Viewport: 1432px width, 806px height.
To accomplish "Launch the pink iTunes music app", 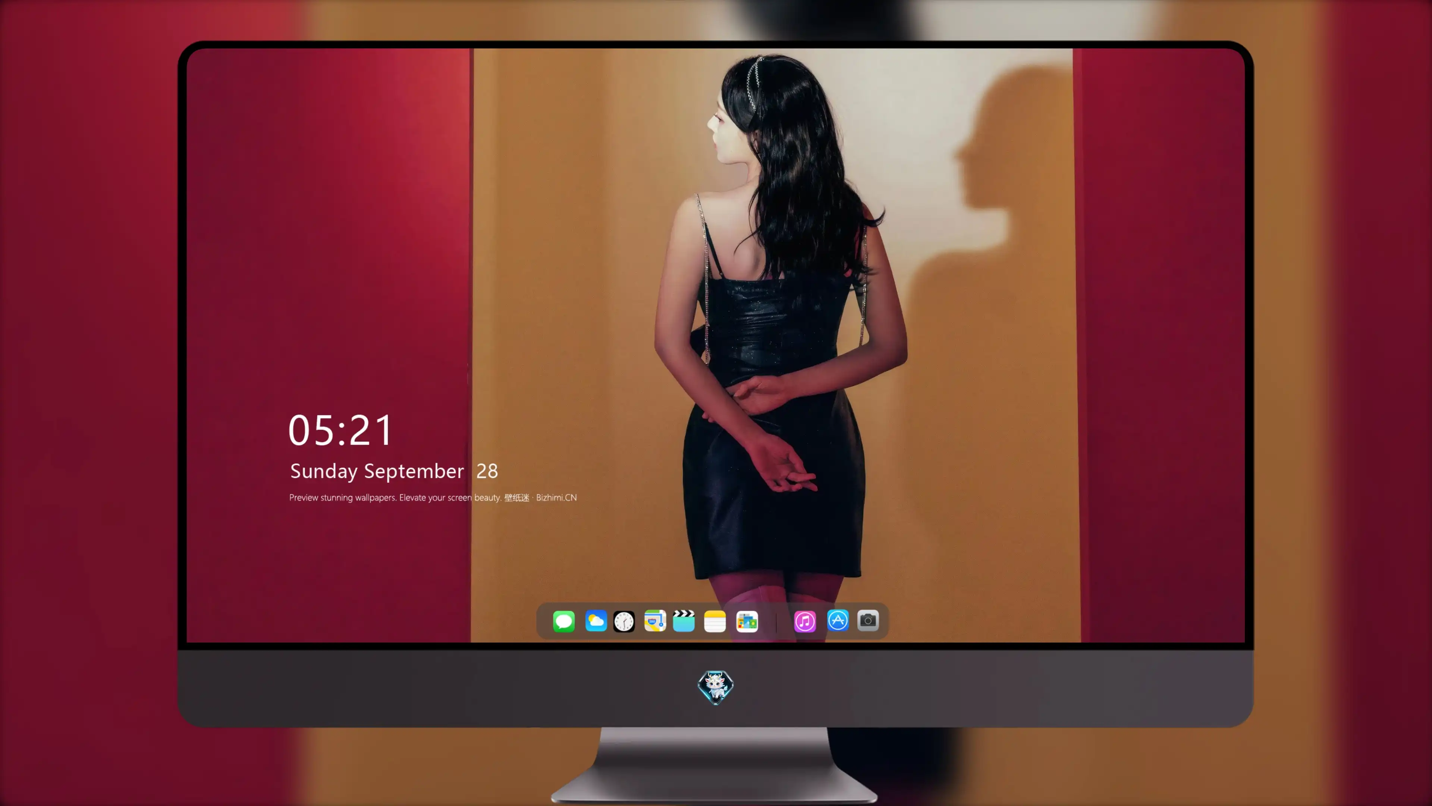I will click(x=805, y=621).
